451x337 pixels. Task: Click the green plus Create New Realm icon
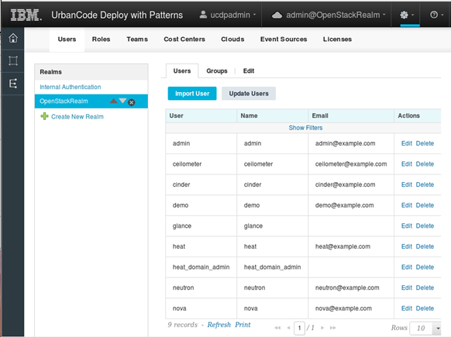pos(44,116)
